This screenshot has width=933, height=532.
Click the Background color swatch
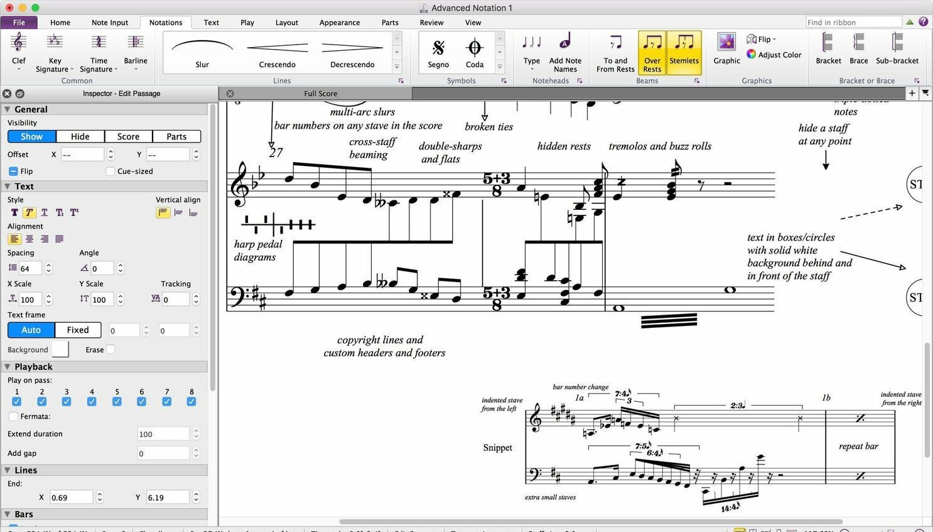[60, 349]
